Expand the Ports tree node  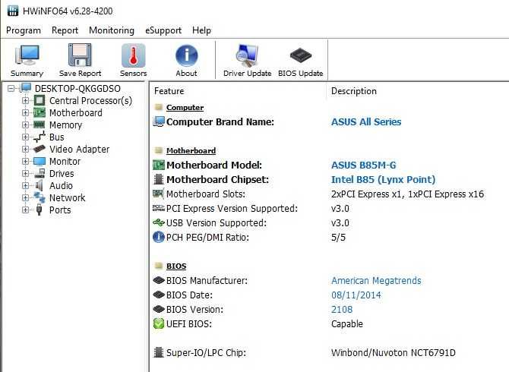click(25, 210)
